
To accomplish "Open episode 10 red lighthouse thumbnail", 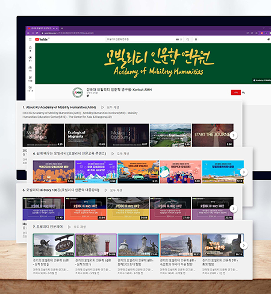I will (x=96, y=245).
